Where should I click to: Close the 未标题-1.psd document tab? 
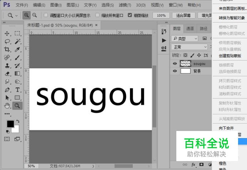[96, 25]
